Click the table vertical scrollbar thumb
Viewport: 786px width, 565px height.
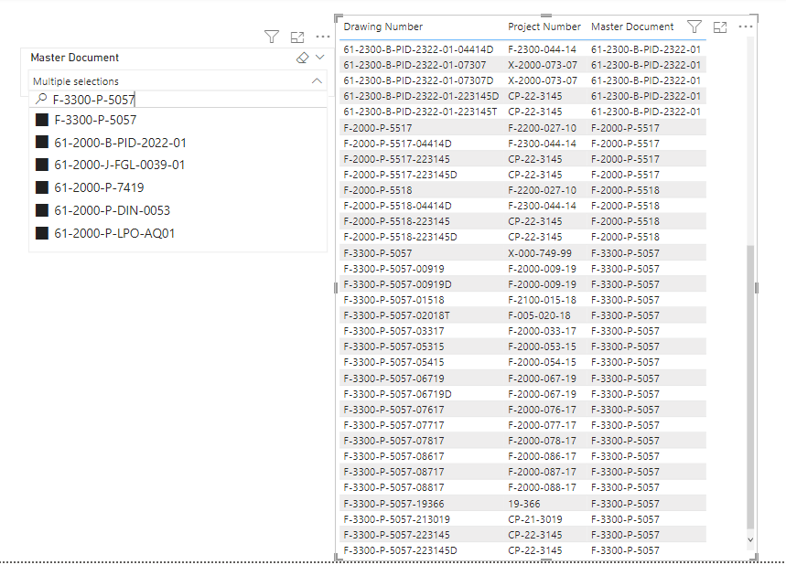click(x=750, y=387)
